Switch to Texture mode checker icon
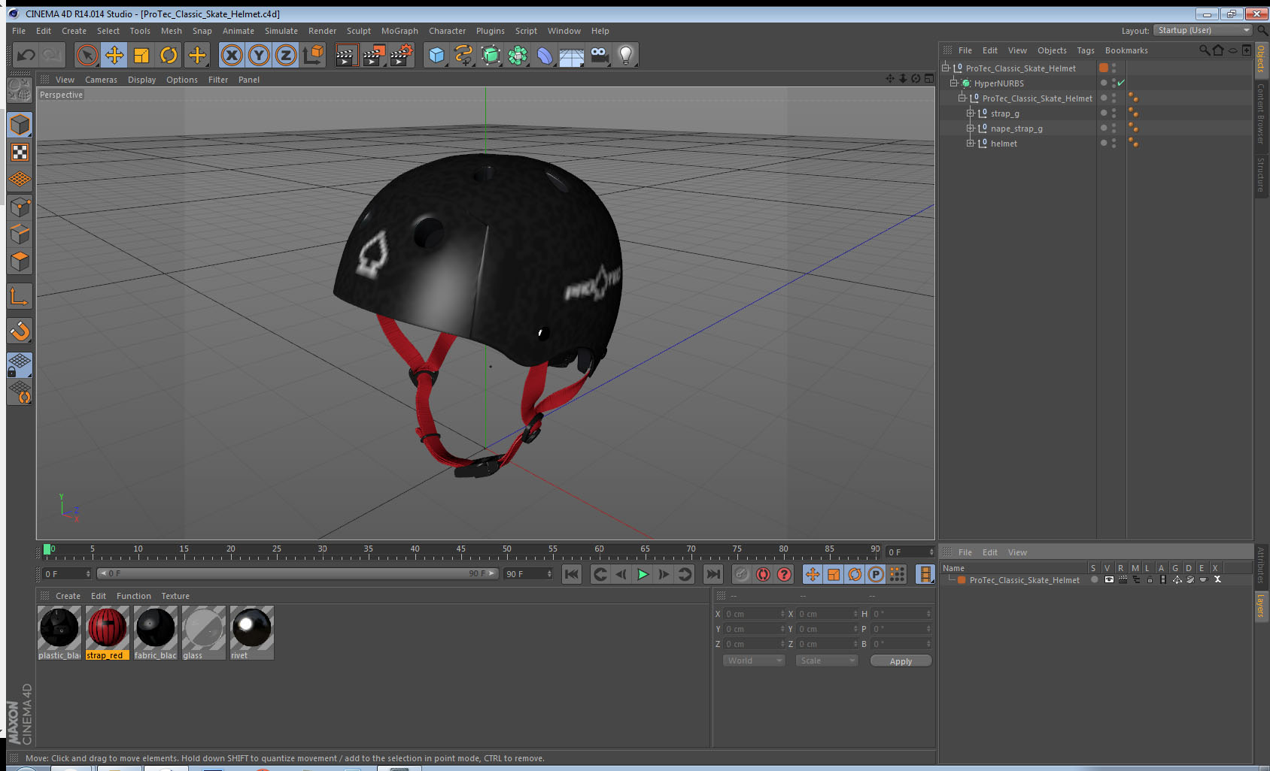This screenshot has width=1270, height=771. (x=20, y=153)
